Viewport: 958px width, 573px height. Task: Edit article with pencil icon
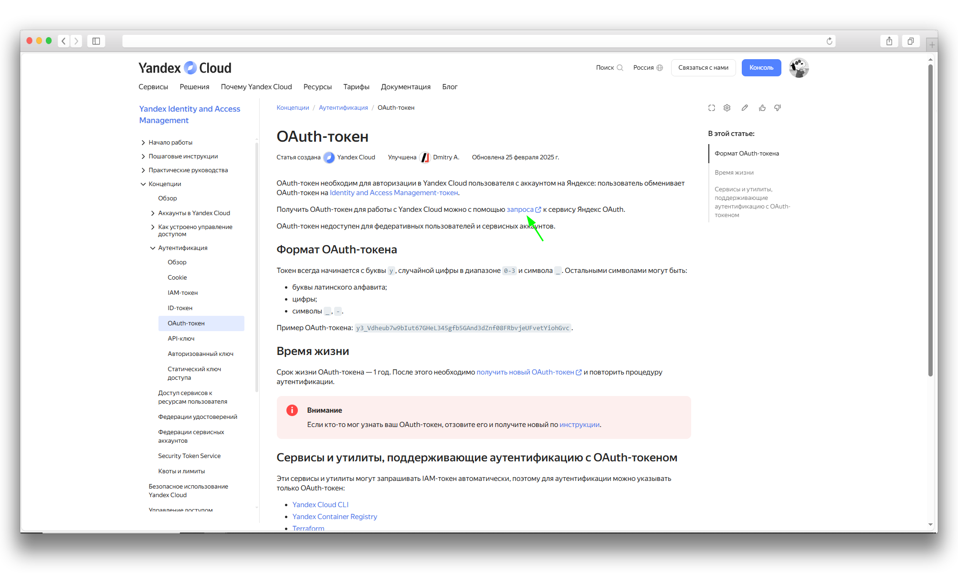pyautogui.click(x=745, y=108)
